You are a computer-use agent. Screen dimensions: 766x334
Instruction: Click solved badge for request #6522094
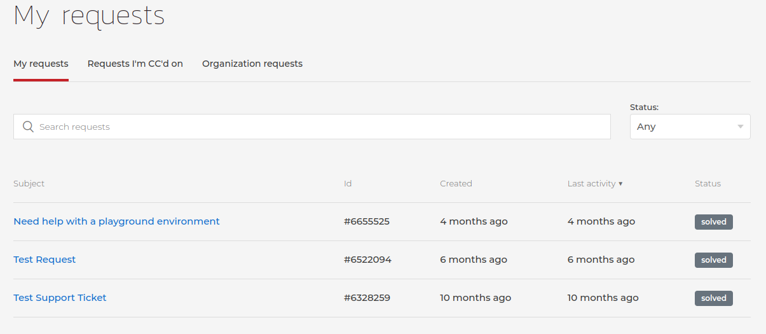713,260
